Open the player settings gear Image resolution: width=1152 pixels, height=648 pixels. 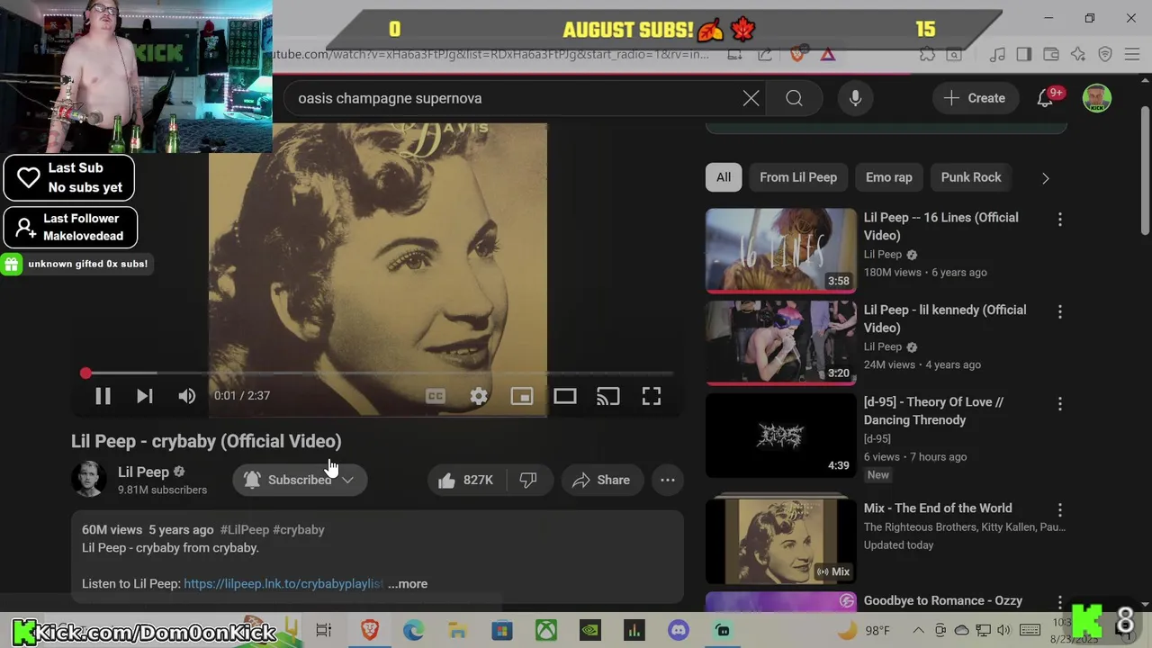coord(479,396)
